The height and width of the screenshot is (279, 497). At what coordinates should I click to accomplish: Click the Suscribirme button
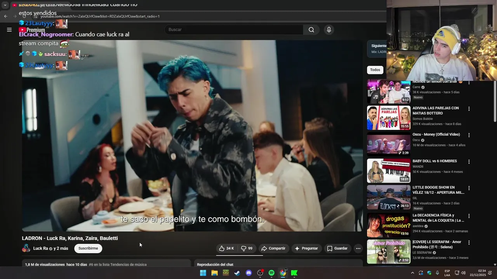88,248
